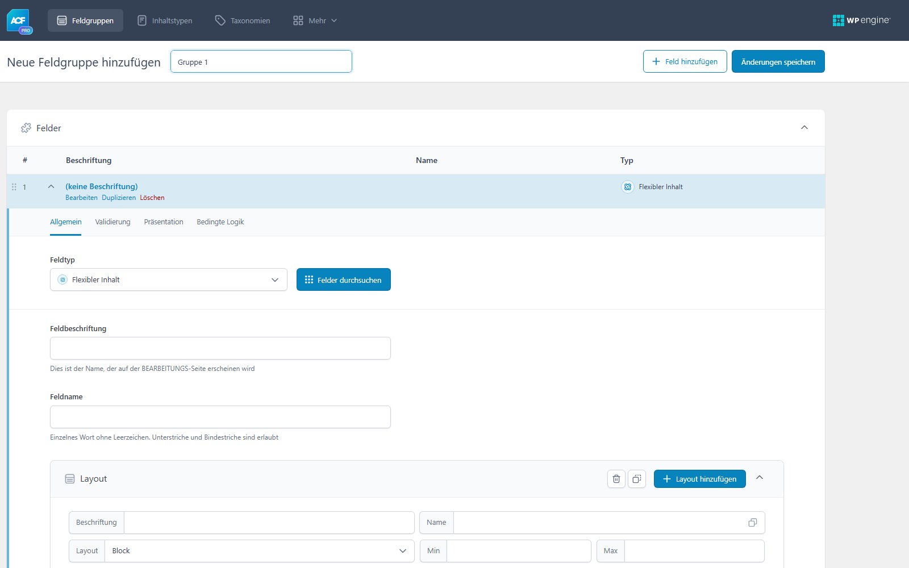Focus the Min input field
Image resolution: width=909 pixels, height=568 pixels.
click(x=519, y=551)
